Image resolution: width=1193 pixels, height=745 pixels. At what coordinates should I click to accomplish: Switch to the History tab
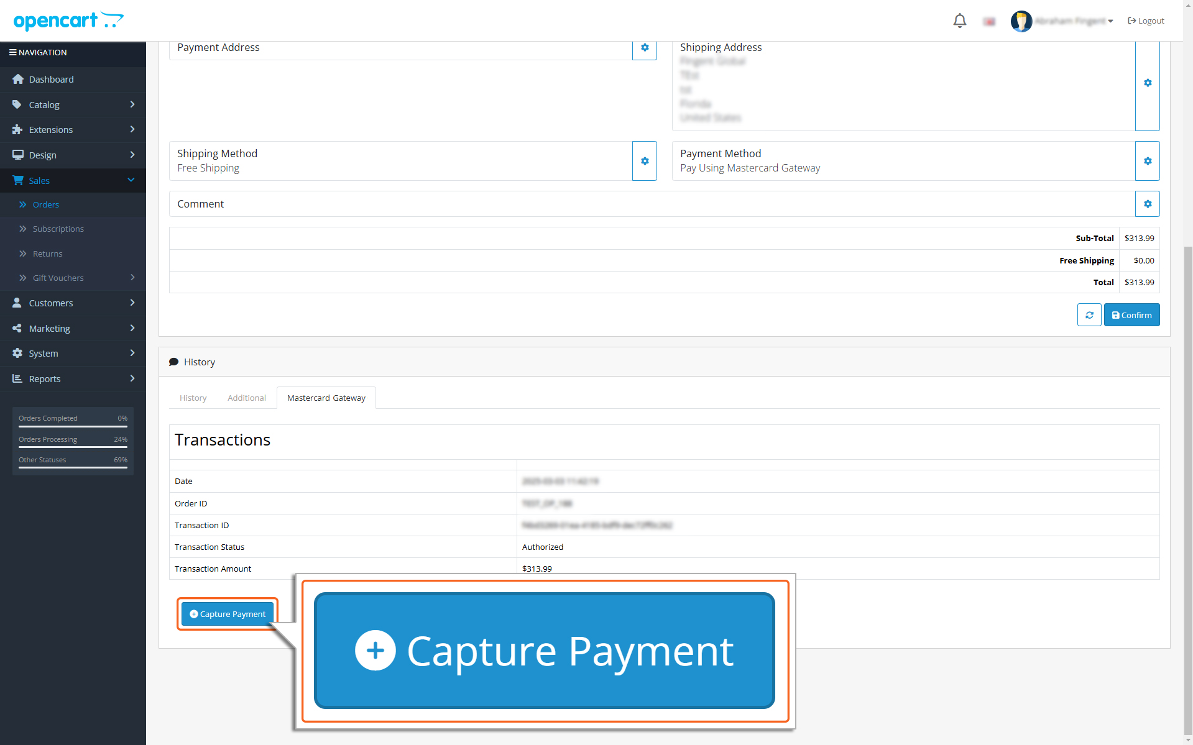193,398
